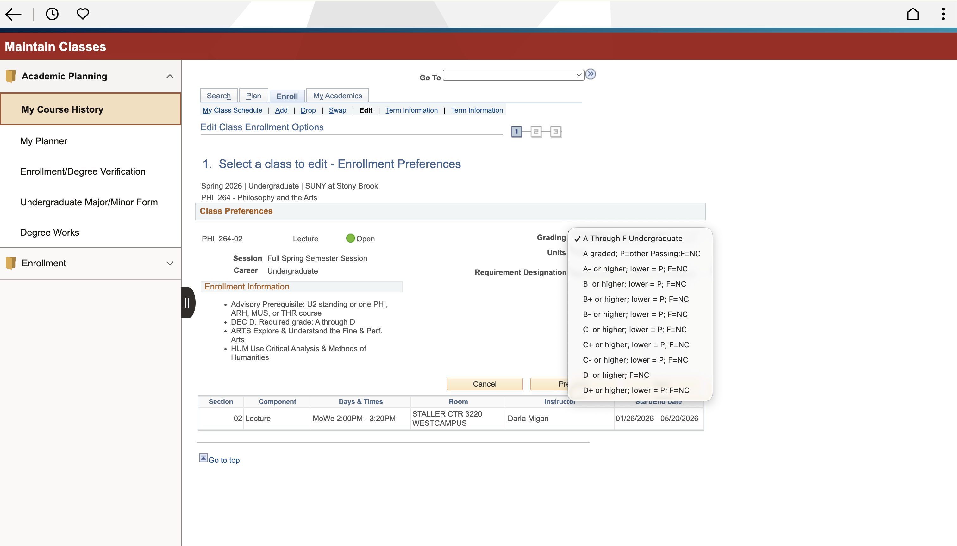Click the Edit sub-tab
This screenshot has width=957, height=546.
coord(366,110)
